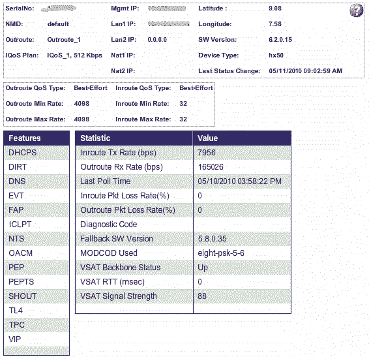Click the Outroute Min Rate value 4098

(81, 104)
